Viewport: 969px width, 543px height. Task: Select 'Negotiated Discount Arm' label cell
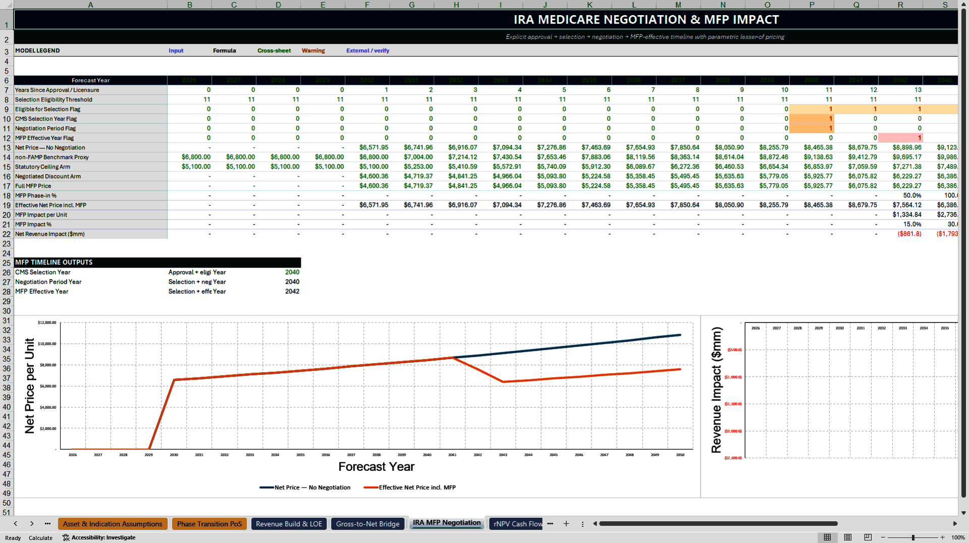click(x=90, y=177)
